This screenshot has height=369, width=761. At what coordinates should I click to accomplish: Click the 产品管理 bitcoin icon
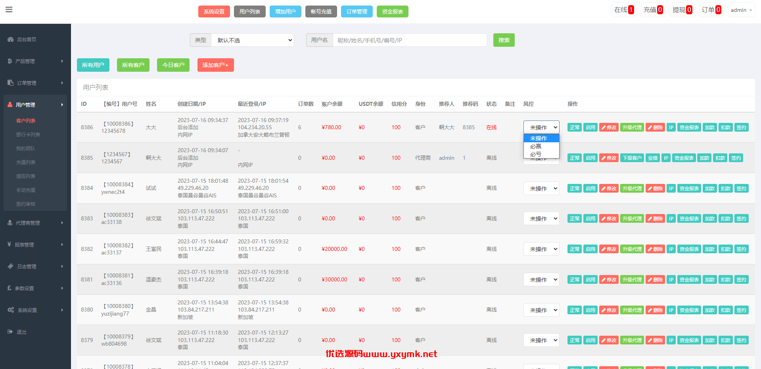[10, 61]
